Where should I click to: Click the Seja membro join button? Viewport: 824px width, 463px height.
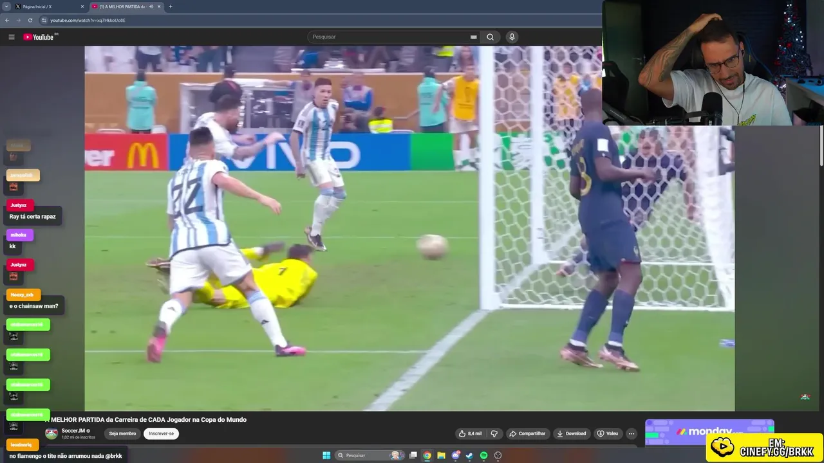click(122, 433)
